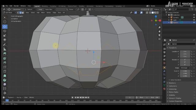Image resolution: width=196 pixels, height=110 pixels.
Task: Select the Edge Slide tool
Action: click(5, 89)
